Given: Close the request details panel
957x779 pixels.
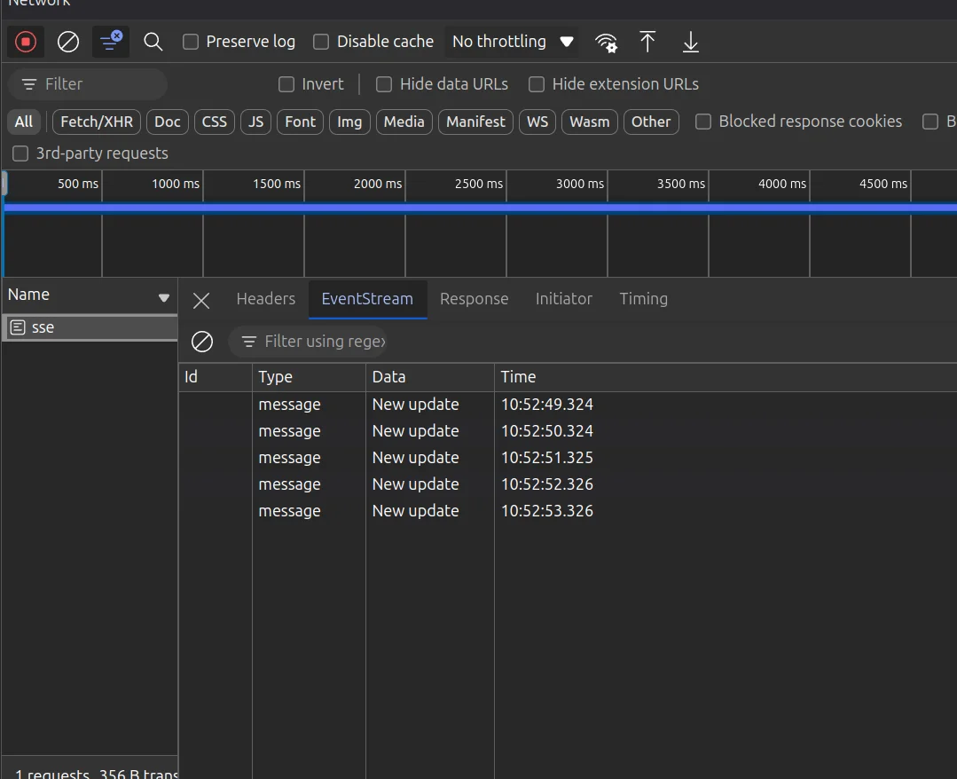Looking at the screenshot, I should 201,300.
